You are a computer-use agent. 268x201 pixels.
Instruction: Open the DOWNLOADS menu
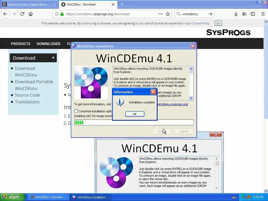point(48,44)
